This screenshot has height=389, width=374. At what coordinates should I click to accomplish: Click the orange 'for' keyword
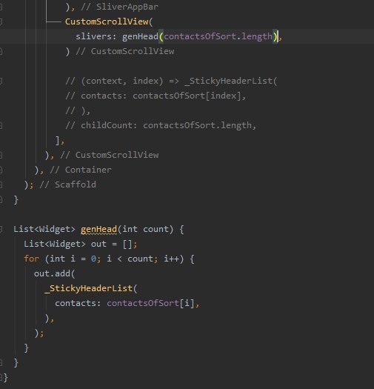click(x=32, y=259)
